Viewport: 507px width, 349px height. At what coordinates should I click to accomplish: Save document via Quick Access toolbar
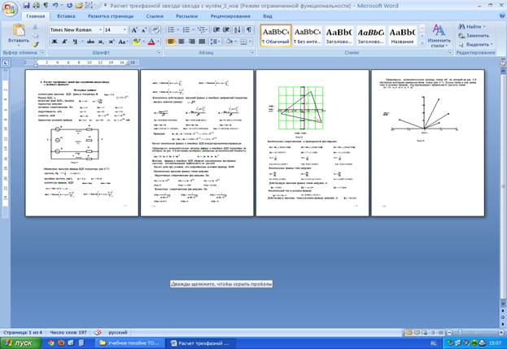pos(27,6)
